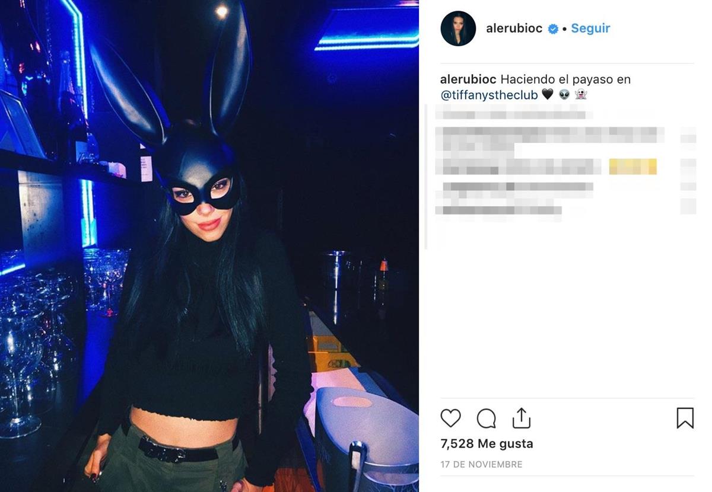Click the alien emoji in the caption
The width and height of the screenshot is (712, 492).
[x=564, y=94]
